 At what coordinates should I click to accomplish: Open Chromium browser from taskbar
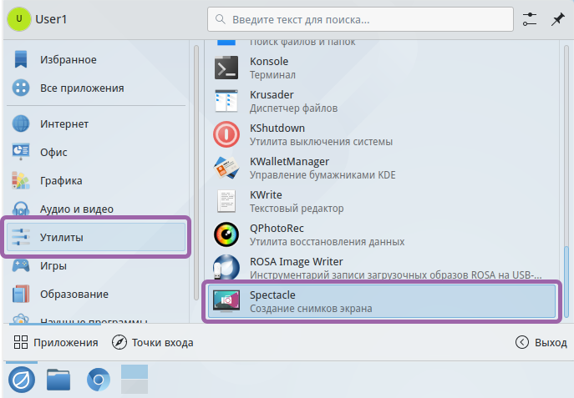(97, 380)
